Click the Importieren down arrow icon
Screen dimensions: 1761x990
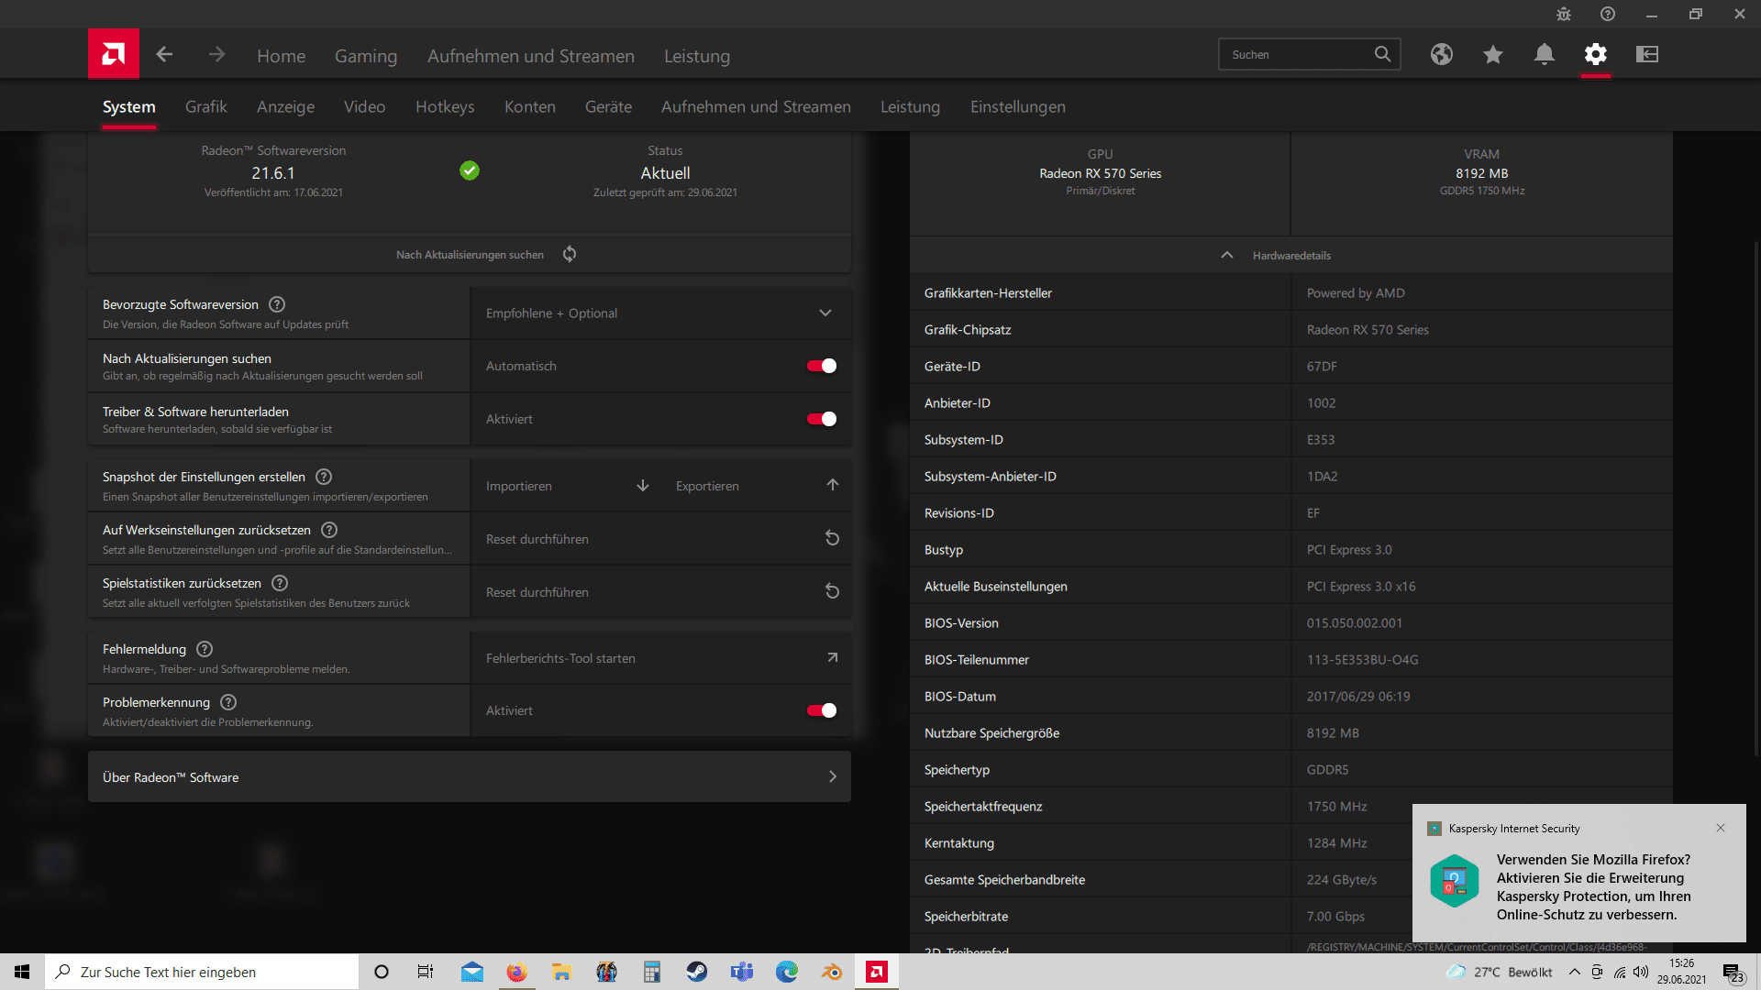point(643,485)
